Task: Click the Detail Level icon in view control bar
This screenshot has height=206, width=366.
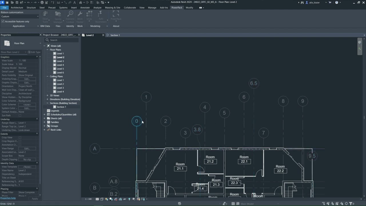Action: 97,199
